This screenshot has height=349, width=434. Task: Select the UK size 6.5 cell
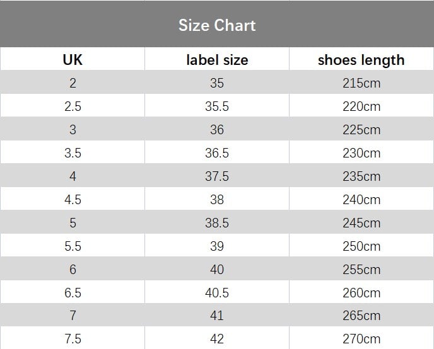coord(73,293)
